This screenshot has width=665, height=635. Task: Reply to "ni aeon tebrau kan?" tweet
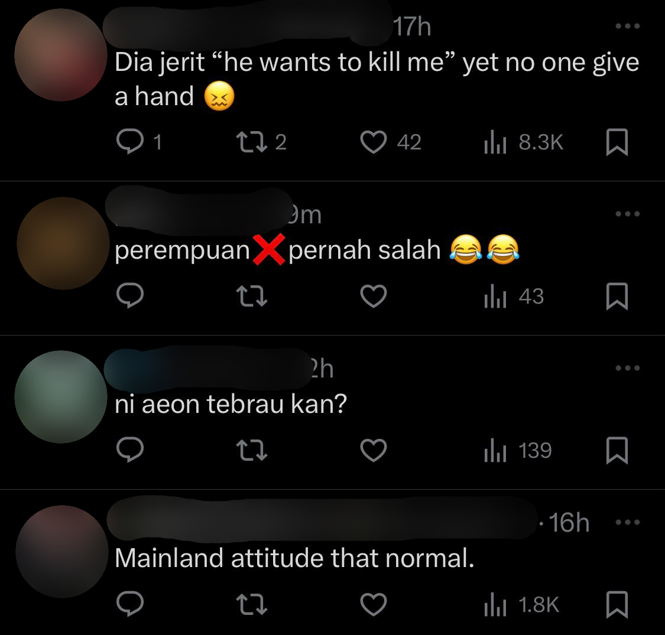(x=130, y=450)
